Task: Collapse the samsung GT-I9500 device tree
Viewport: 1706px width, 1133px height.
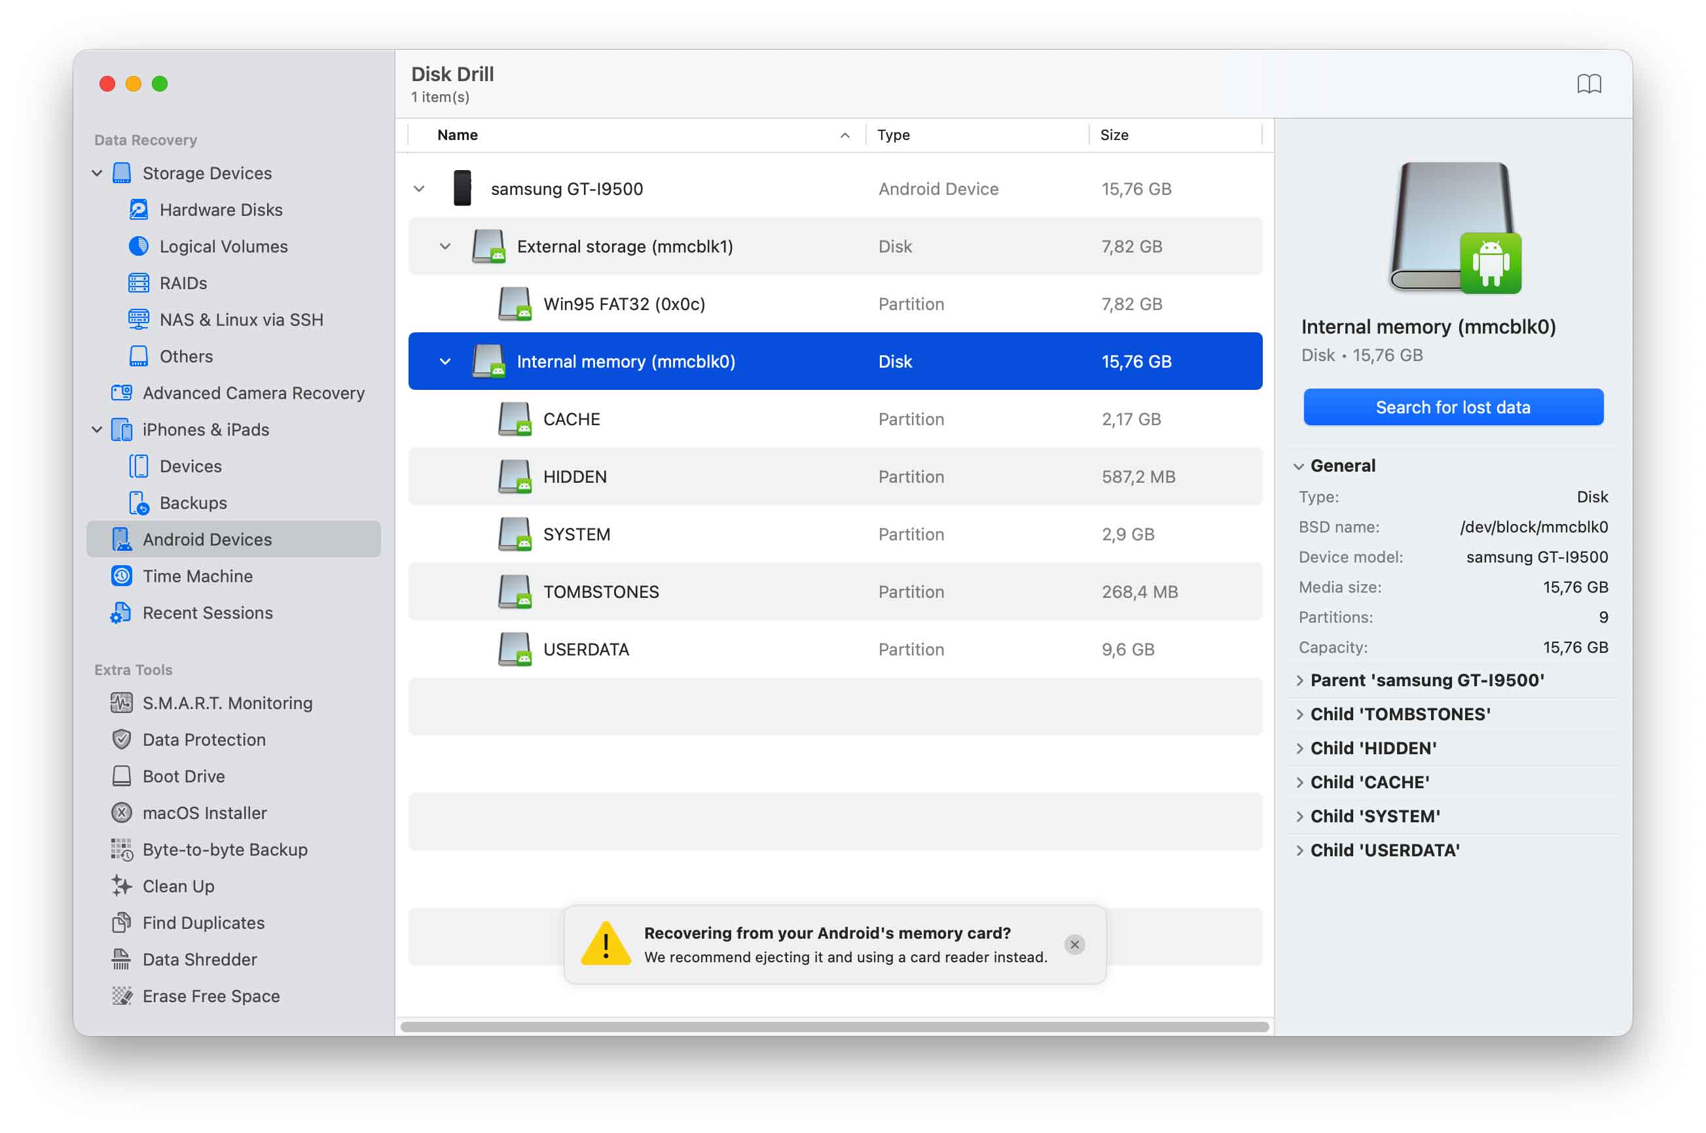Action: (x=420, y=188)
